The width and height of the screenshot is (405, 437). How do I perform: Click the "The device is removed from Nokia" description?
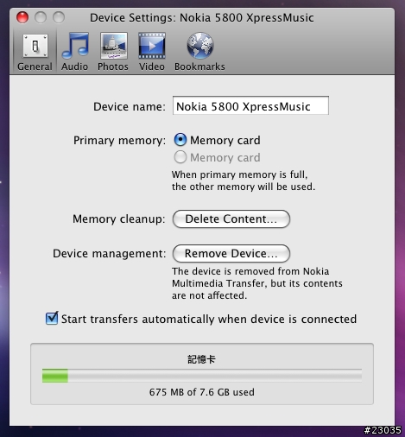[257, 283]
